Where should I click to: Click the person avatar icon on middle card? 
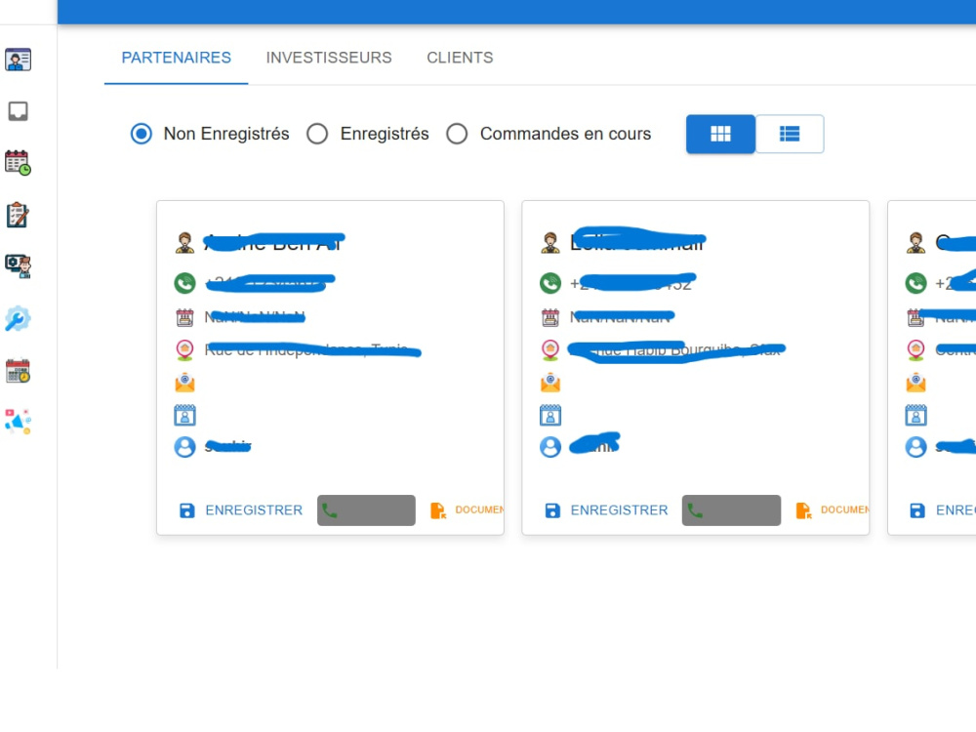(549, 243)
